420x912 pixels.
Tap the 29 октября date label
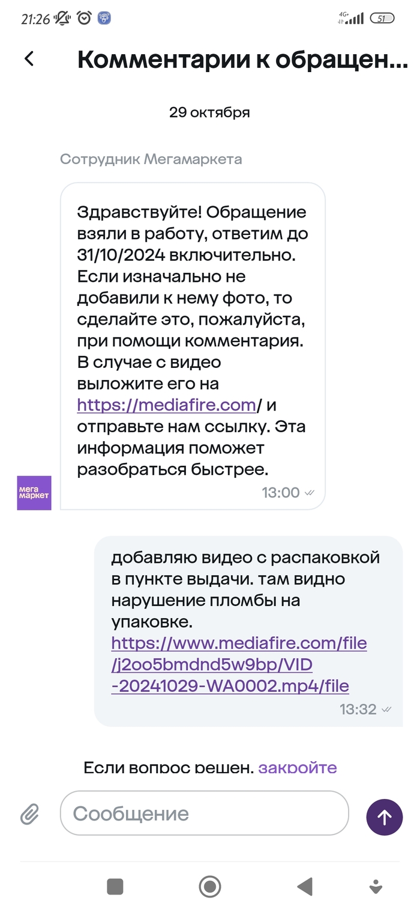tap(209, 112)
